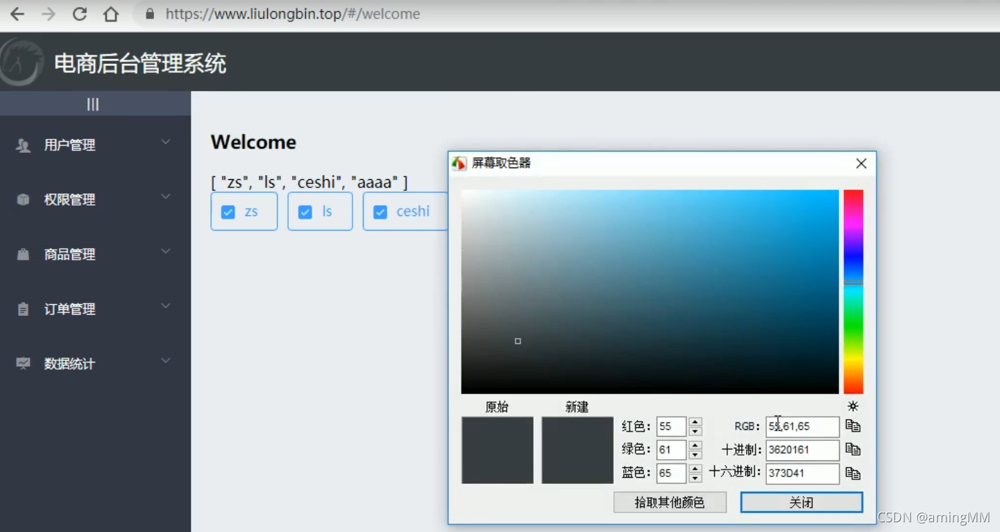The width and height of the screenshot is (1000, 532).
Task: Click the 权限管理 cube icon
Action: pos(24,200)
